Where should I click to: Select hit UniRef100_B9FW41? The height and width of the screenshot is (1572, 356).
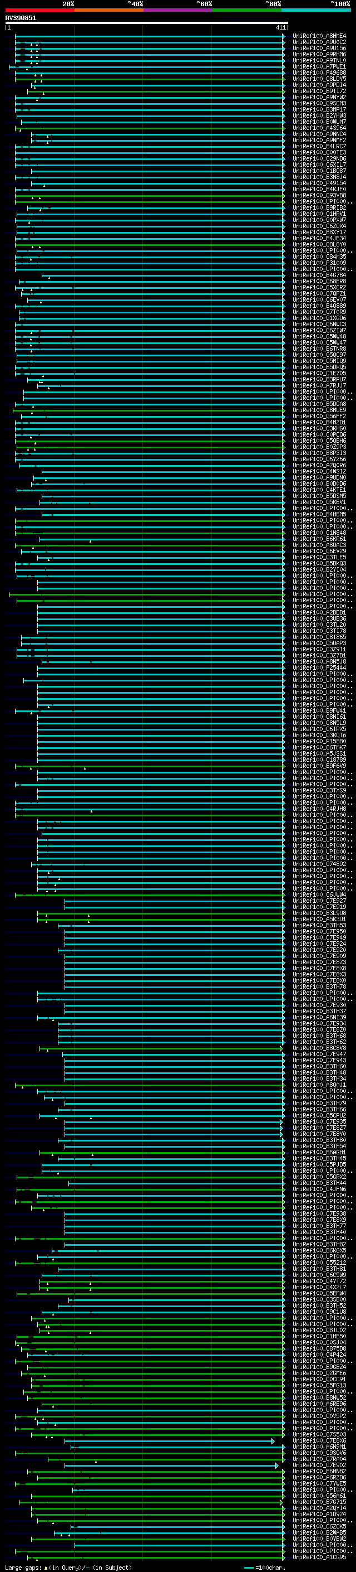(x=319, y=710)
